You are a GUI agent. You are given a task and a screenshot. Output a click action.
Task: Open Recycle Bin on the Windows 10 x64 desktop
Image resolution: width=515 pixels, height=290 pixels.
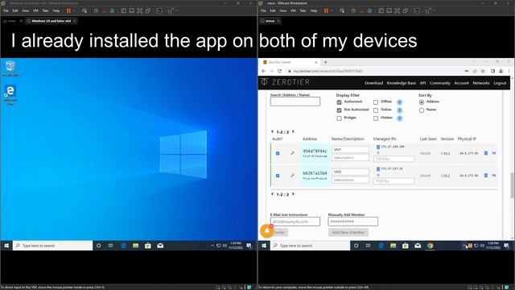point(10,68)
